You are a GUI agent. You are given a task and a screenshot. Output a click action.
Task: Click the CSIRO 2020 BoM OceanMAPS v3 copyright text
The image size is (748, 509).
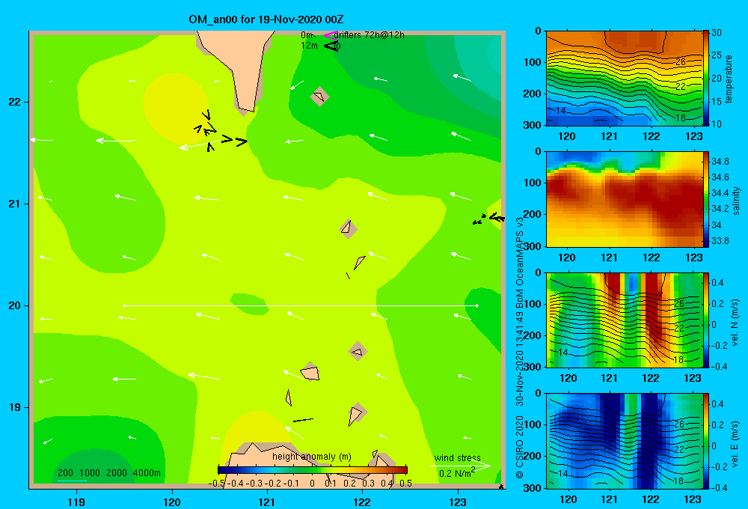pyautogui.click(x=519, y=347)
